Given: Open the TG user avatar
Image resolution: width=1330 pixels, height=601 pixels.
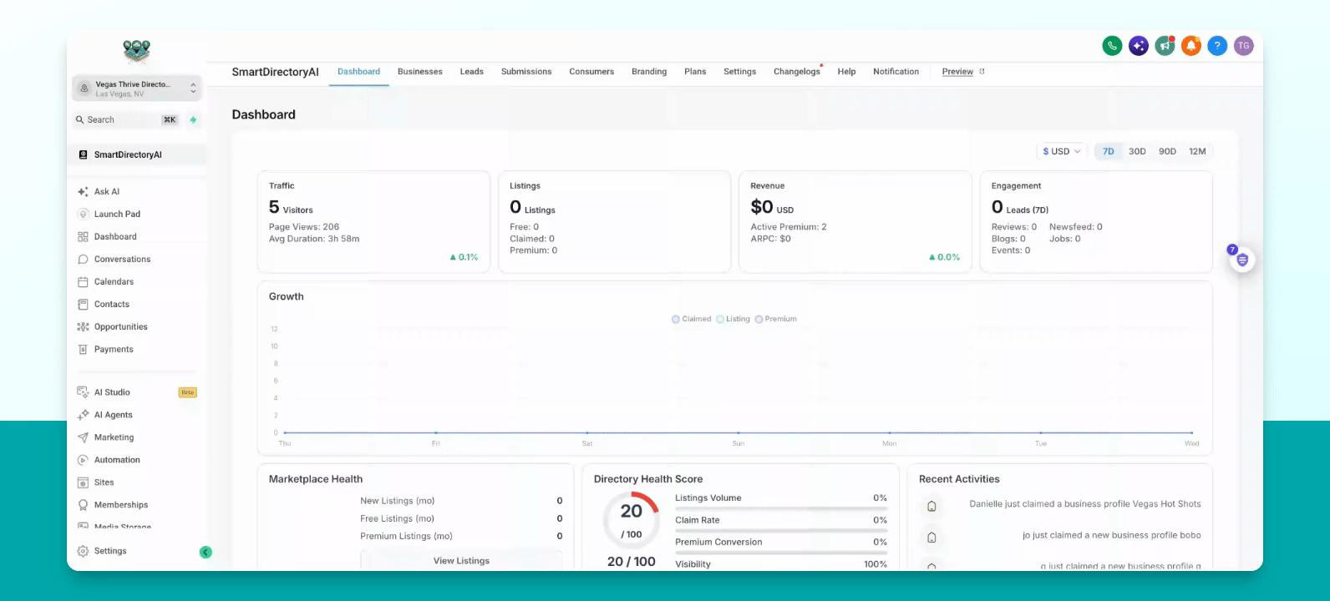Looking at the screenshot, I should pos(1244,46).
